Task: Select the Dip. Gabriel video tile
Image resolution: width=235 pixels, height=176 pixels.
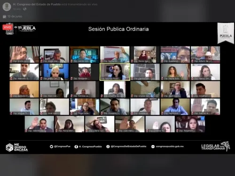Action: (x=205, y=107)
